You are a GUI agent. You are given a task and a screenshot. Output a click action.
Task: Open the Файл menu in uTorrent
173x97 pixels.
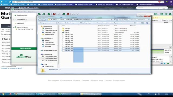(14, 12)
